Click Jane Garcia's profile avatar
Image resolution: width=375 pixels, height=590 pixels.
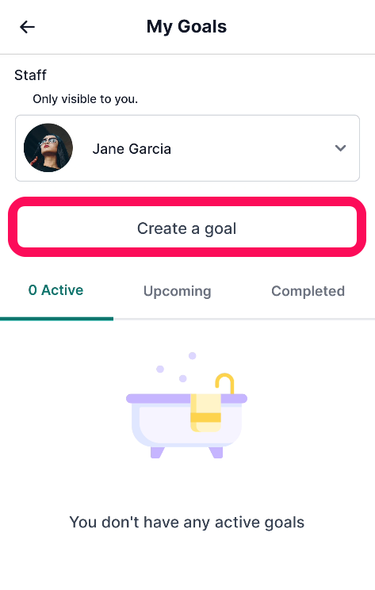pyautogui.click(x=48, y=147)
